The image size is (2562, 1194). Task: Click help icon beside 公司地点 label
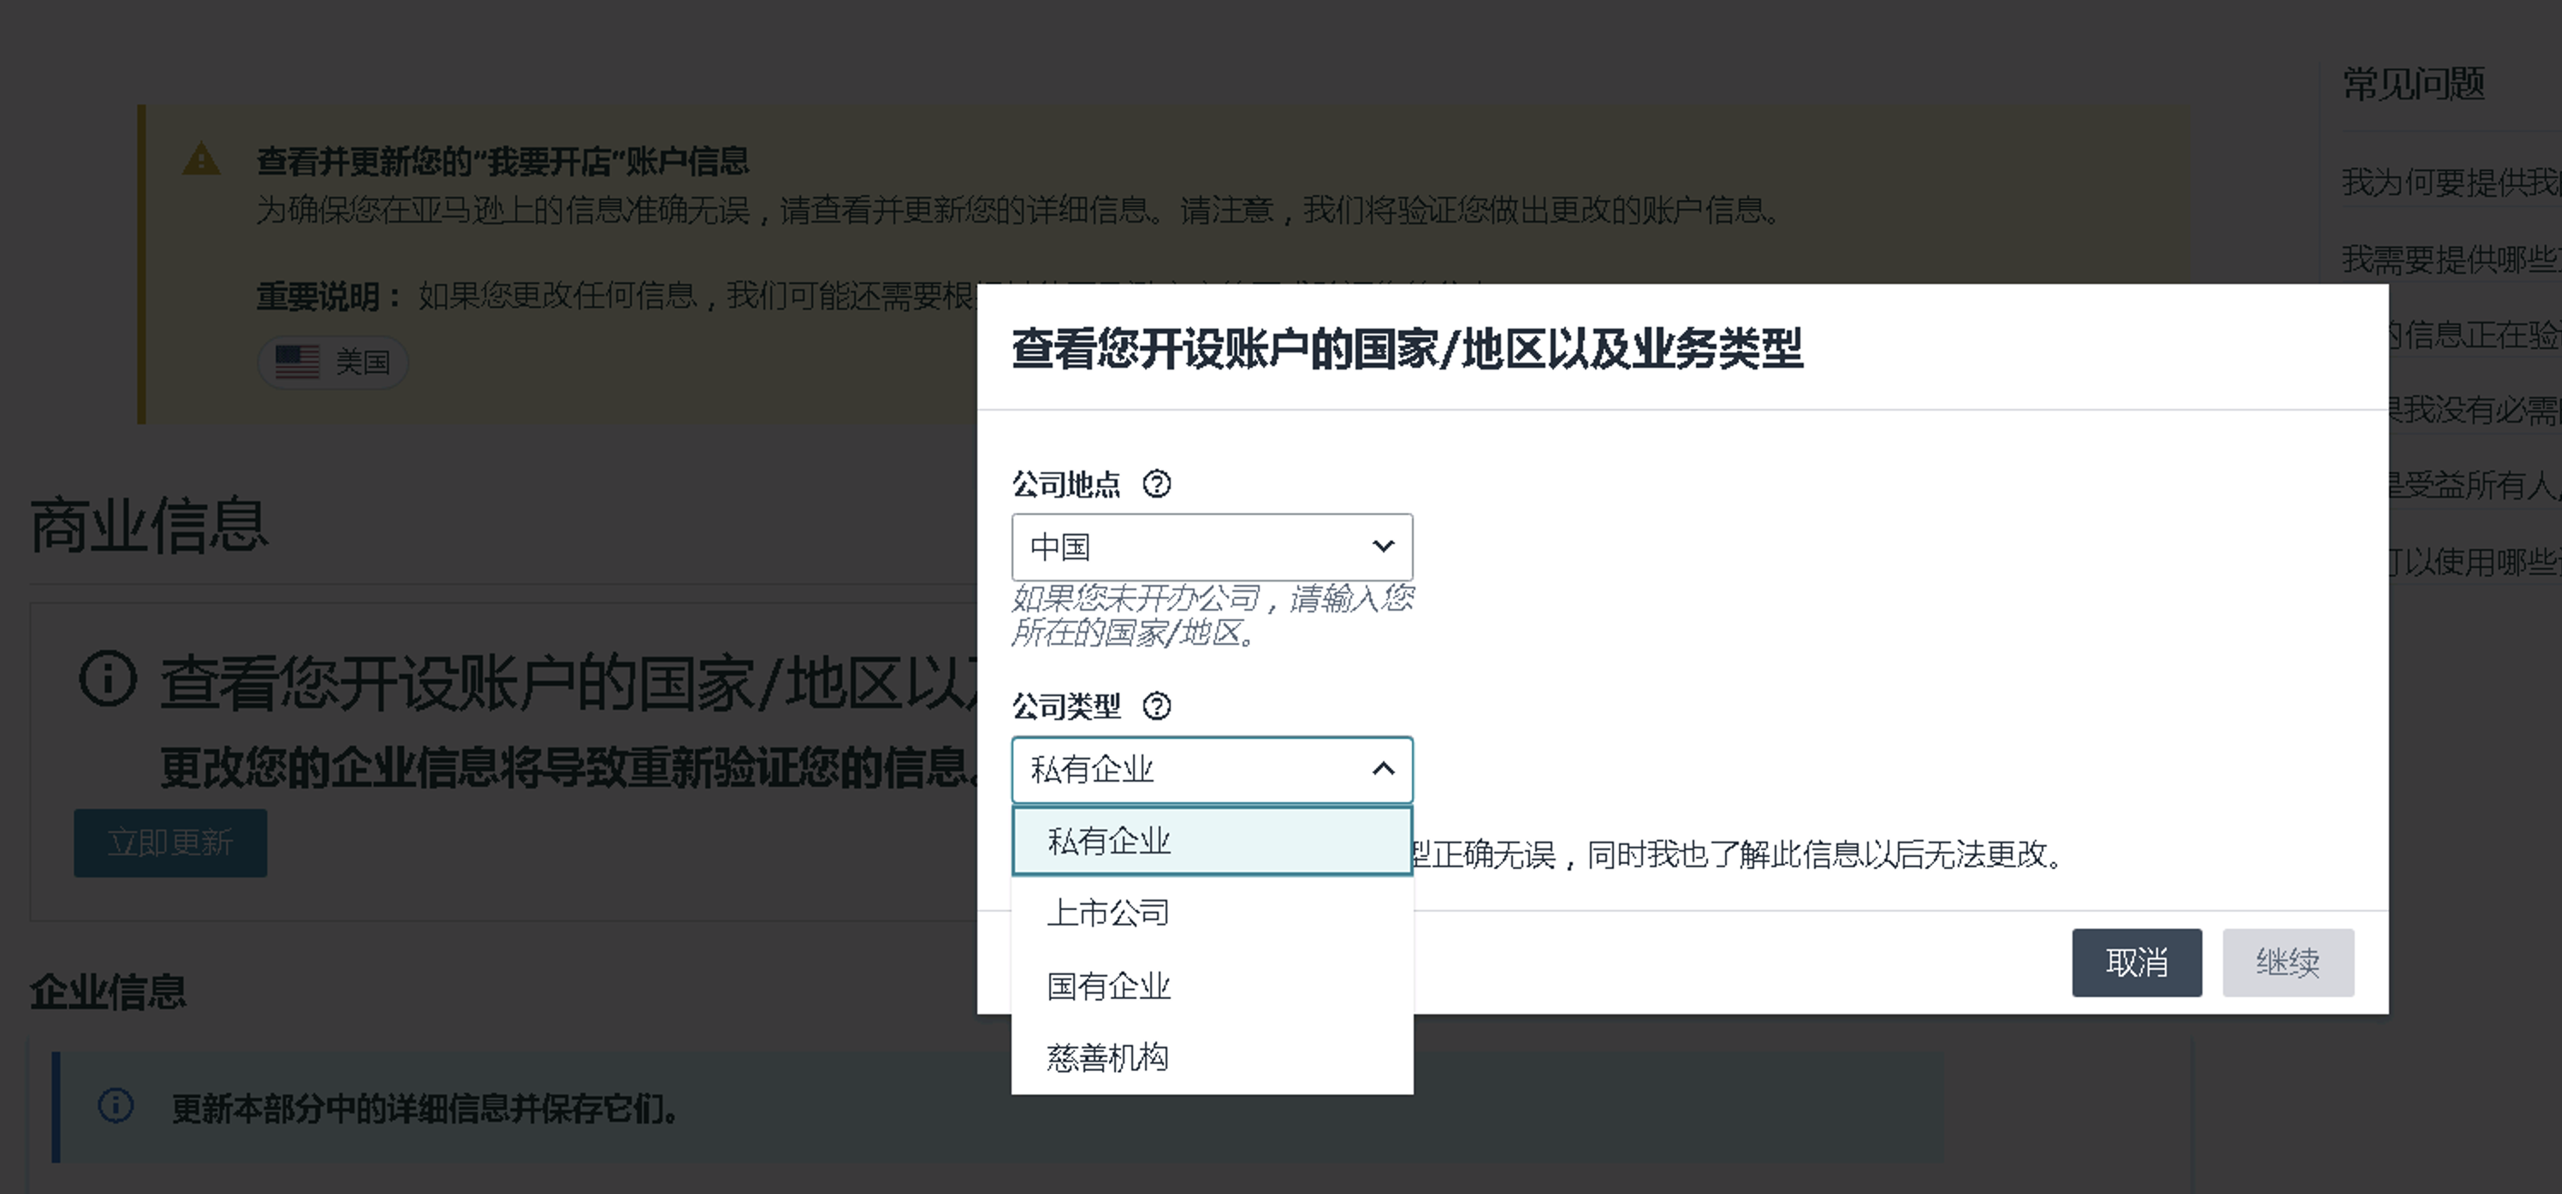coord(1156,484)
